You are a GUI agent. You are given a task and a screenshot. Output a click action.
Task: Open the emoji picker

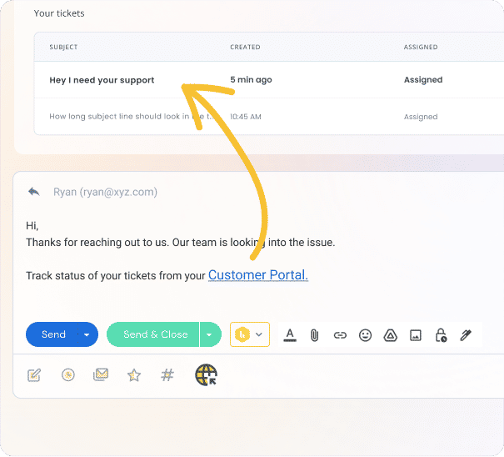click(365, 335)
